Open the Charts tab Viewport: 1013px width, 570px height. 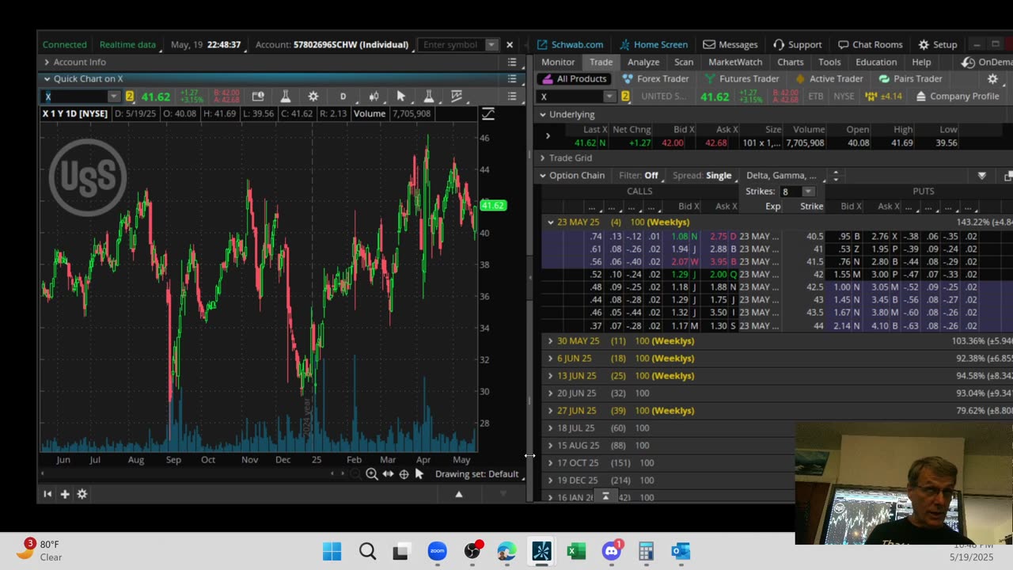[790, 62]
